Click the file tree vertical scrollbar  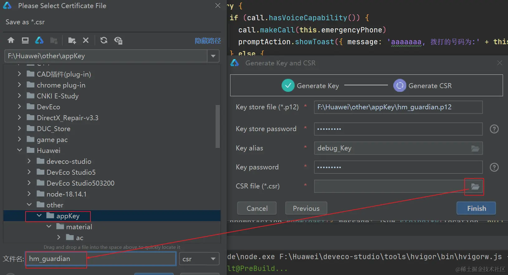coord(218,126)
